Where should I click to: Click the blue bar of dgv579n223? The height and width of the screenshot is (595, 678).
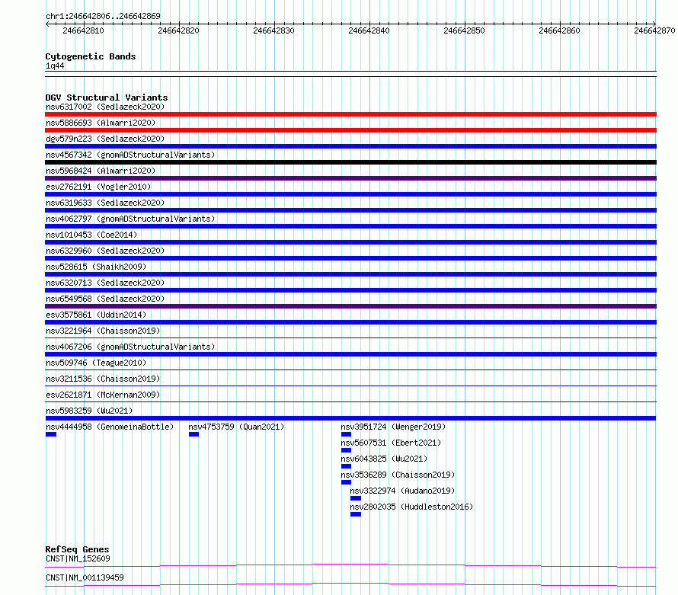(350, 146)
